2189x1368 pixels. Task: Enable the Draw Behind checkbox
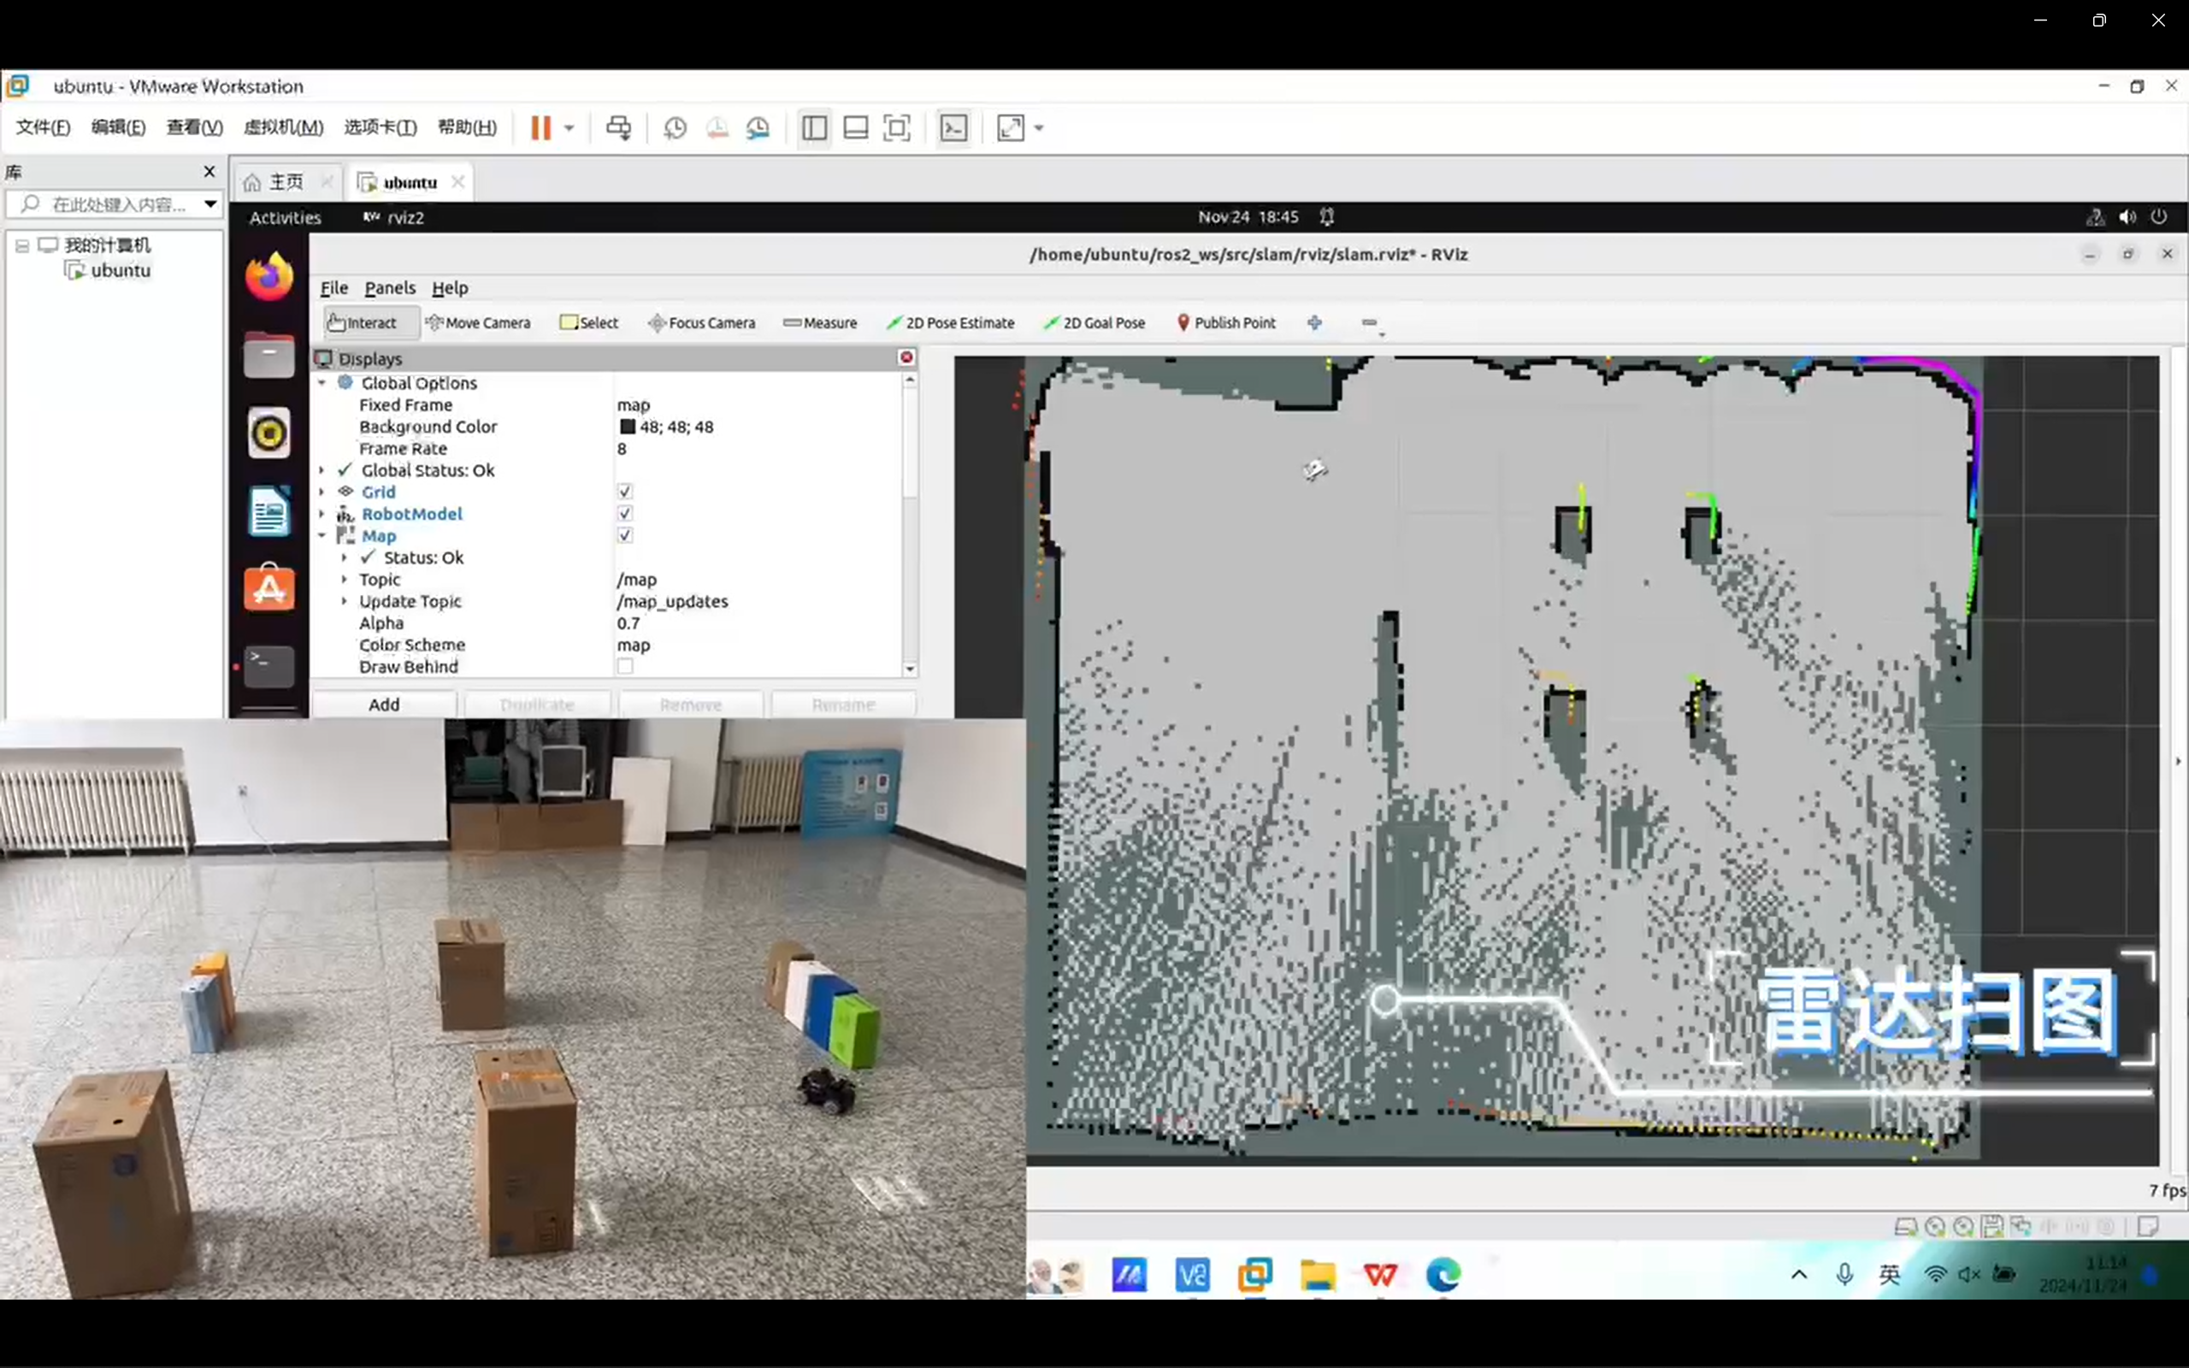click(625, 667)
